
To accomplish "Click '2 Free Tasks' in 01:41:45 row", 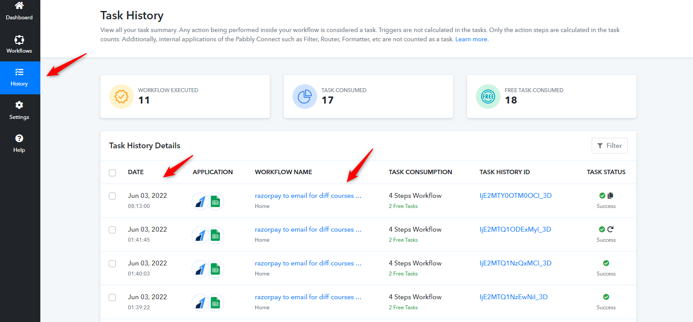I will click(x=403, y=240).
